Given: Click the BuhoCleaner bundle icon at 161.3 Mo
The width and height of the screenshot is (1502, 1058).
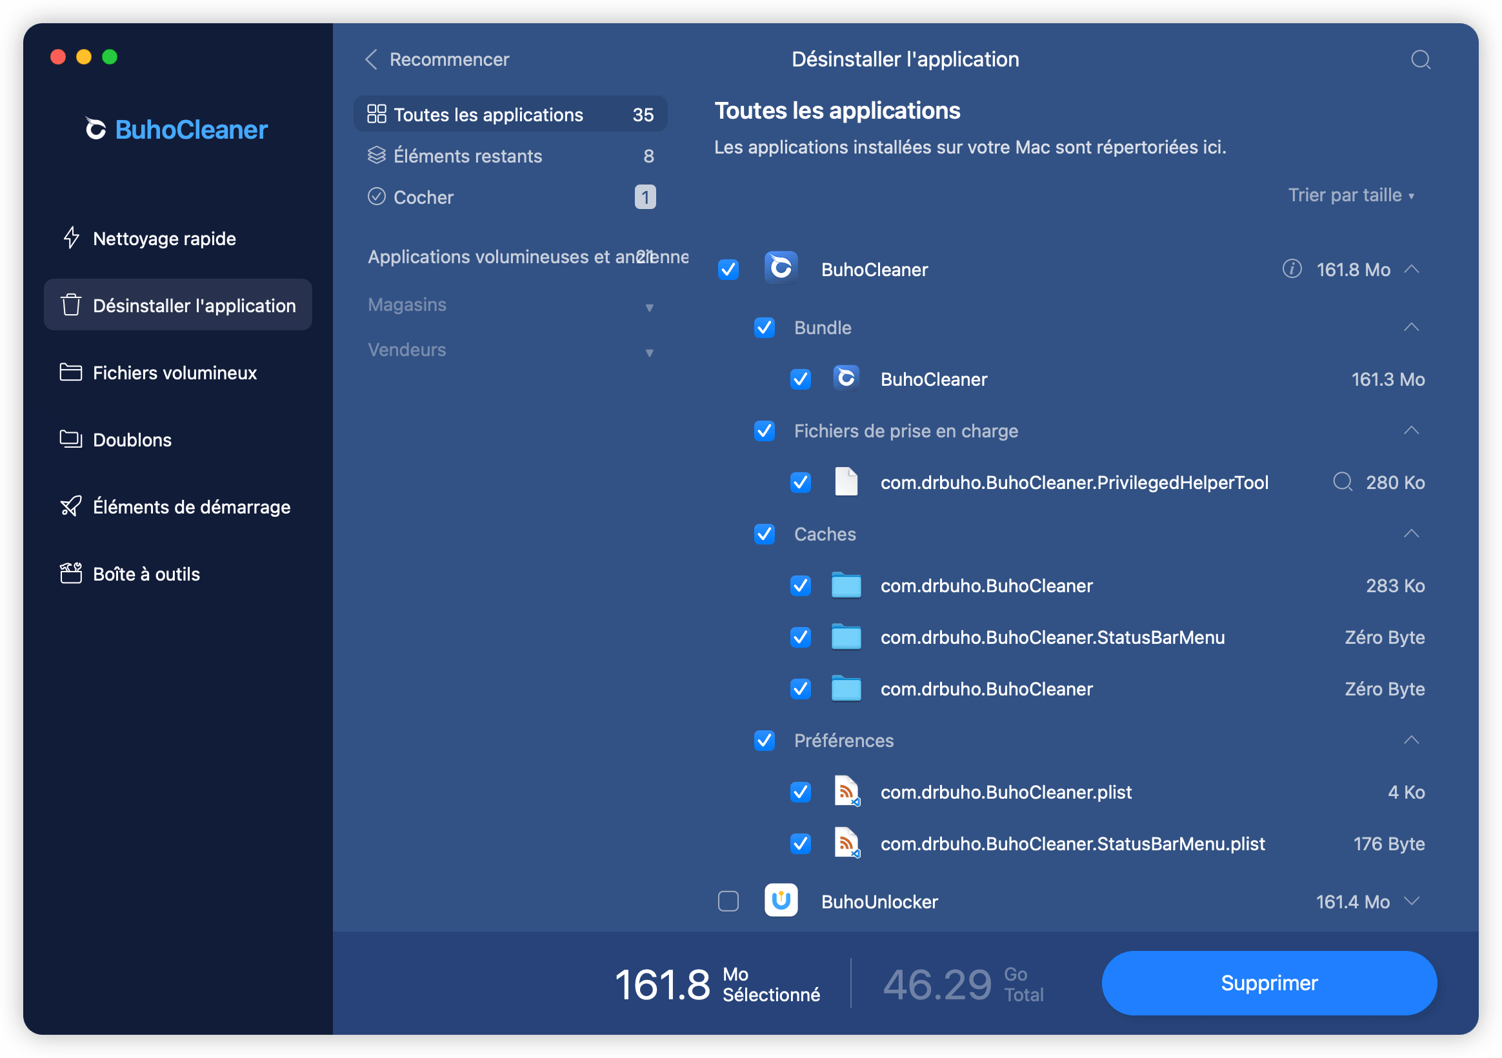Looking at the screenshot, I should (x=846, y=378).
